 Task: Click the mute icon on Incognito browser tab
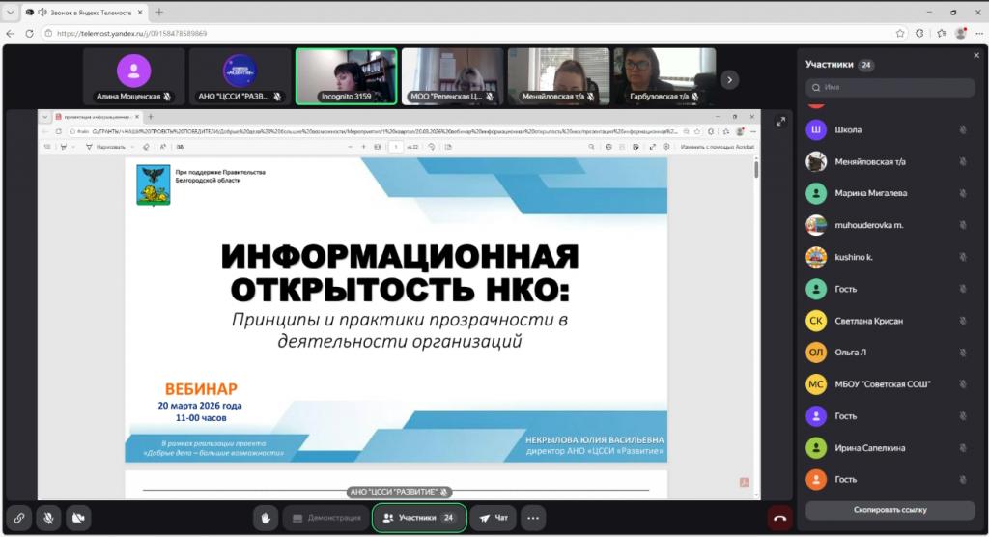42,12
